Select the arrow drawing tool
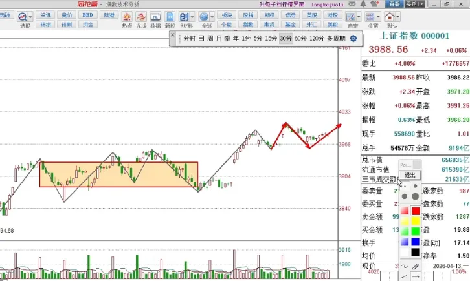 click(x=416, y=276)
